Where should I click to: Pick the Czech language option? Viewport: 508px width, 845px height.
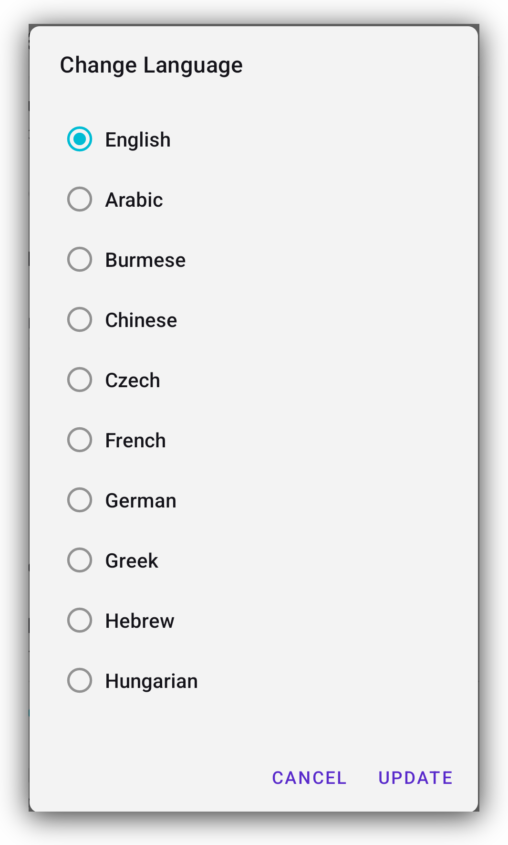(80, 380)
